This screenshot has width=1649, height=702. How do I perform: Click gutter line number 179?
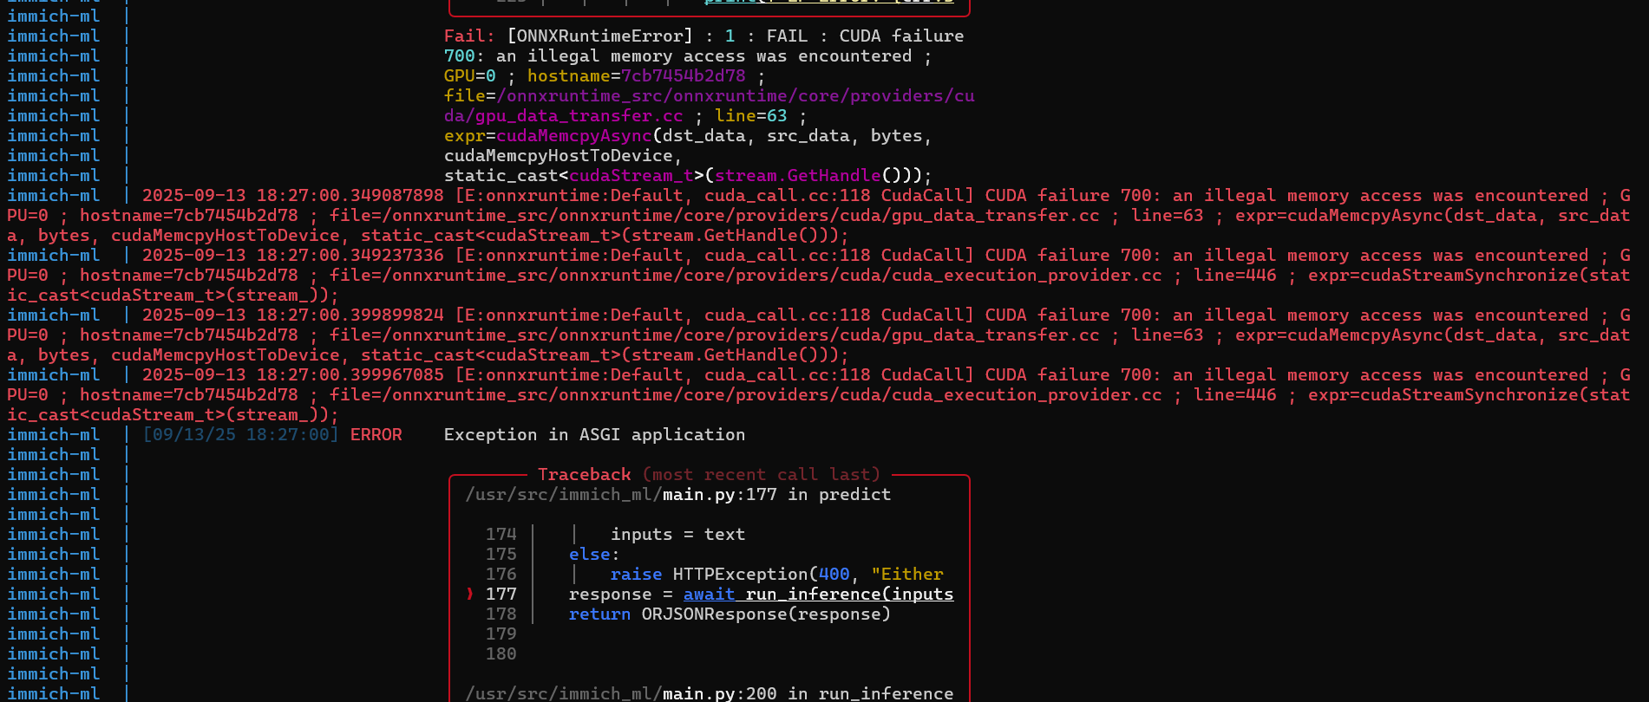tap(501, 634)
